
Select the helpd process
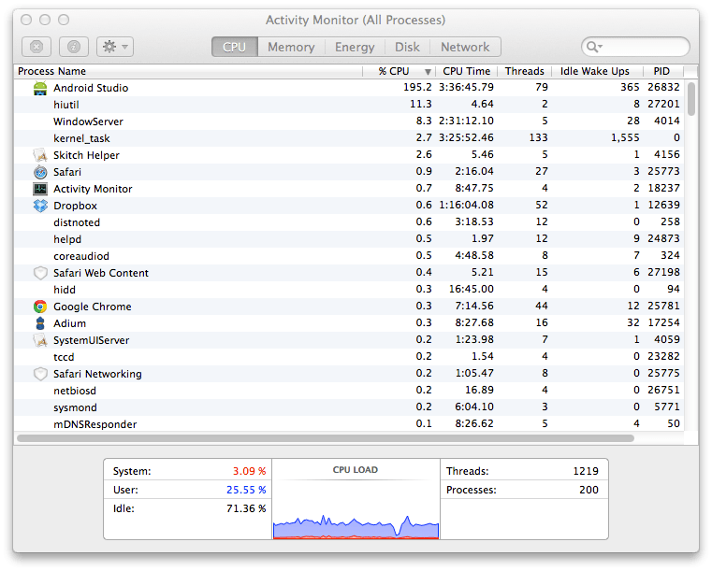pos(349,239)
